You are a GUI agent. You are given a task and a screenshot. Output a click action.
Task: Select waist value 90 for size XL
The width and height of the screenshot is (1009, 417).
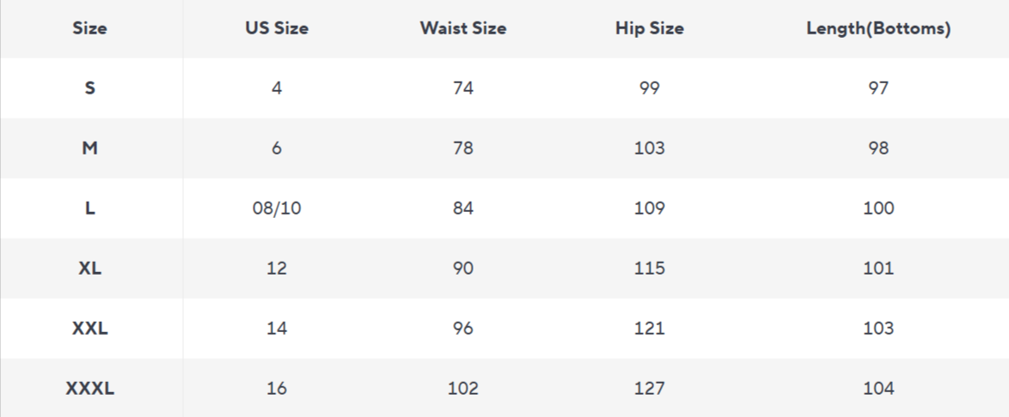tap(463, 268)
